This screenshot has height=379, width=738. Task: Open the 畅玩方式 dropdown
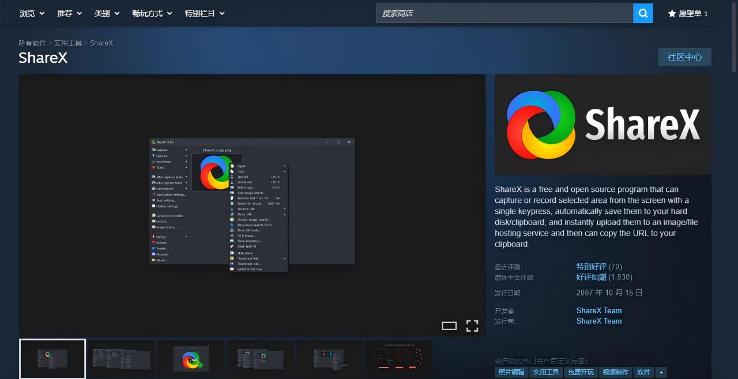(152, 13)
